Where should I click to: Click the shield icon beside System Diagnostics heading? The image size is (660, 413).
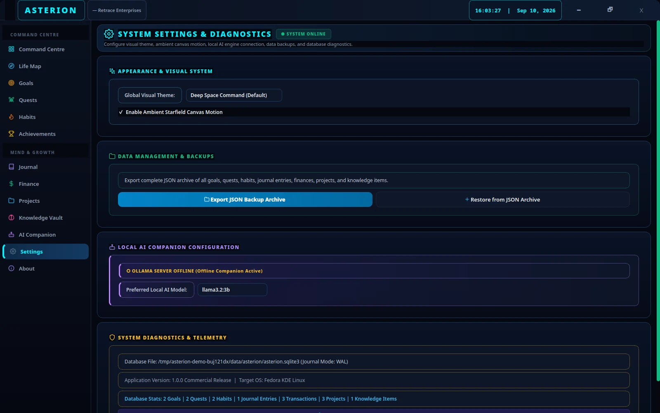(112, 337)
